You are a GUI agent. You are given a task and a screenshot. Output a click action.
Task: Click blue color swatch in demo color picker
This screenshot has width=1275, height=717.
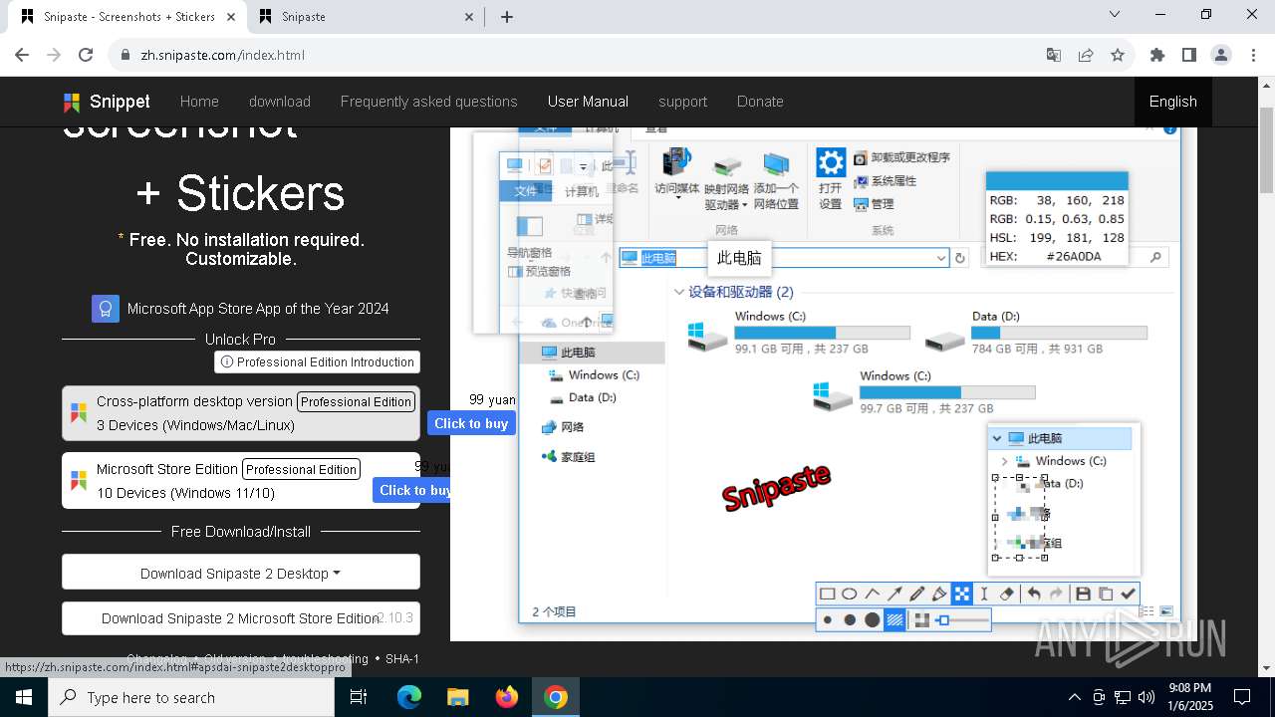[x=1057, y=180]
